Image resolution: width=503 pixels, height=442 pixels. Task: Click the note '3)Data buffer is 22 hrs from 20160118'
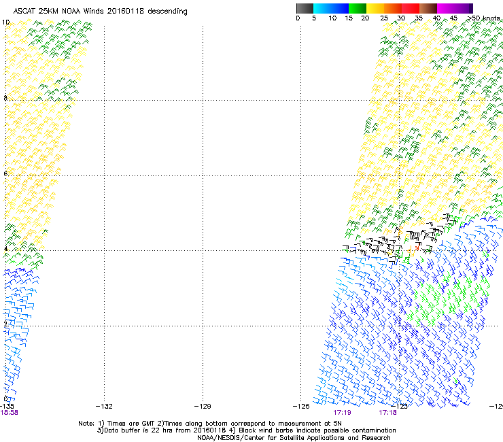(161, 430)
